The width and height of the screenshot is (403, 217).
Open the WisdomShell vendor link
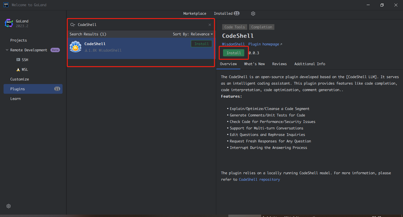(233, 44)
